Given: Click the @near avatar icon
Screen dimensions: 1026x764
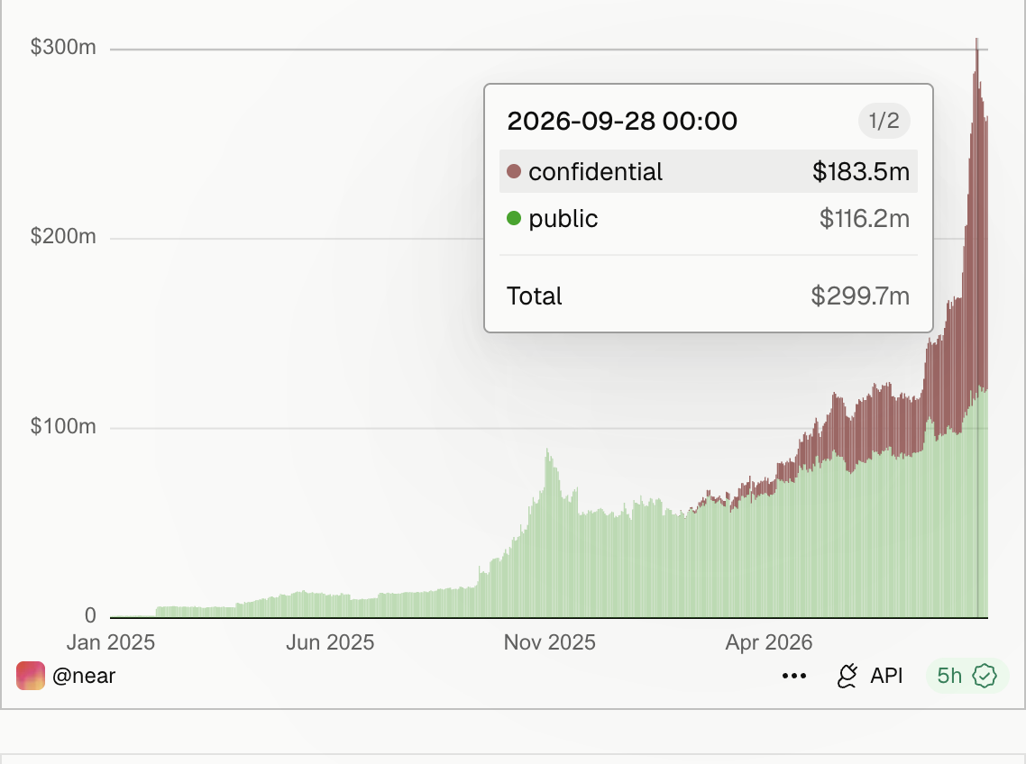Looking at the screenshot, I should click(x=31, y=676).
